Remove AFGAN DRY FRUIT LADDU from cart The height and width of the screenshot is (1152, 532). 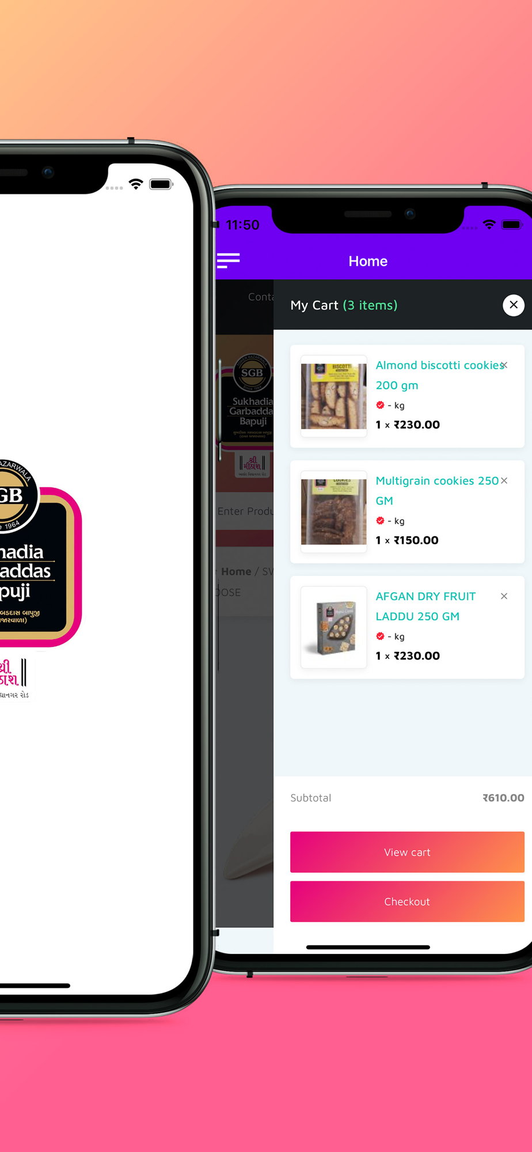[504, 596]
